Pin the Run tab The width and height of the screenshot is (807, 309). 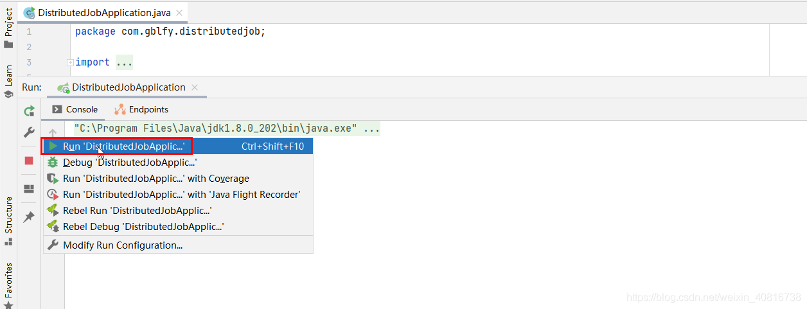pyautogui.click(x=29, y=217)
